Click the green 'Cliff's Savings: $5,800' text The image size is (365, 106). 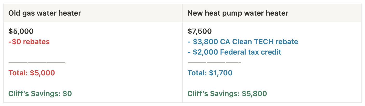(227, 94)
